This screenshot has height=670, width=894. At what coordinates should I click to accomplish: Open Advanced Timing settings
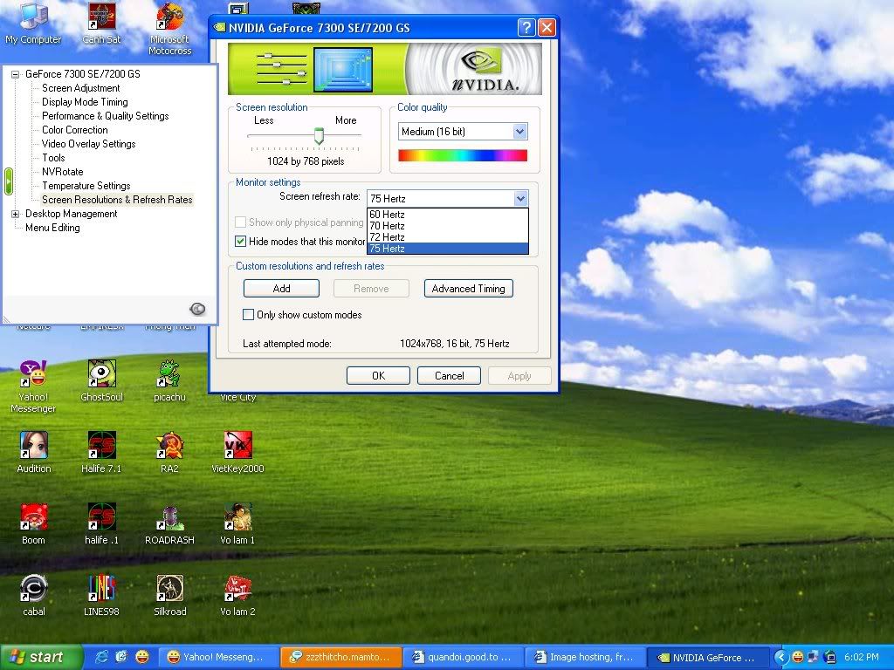coord(468,288)
